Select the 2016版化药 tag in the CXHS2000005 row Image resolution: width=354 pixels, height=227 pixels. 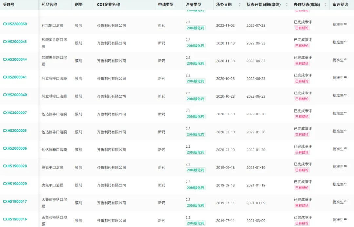(x=196, y=134)
